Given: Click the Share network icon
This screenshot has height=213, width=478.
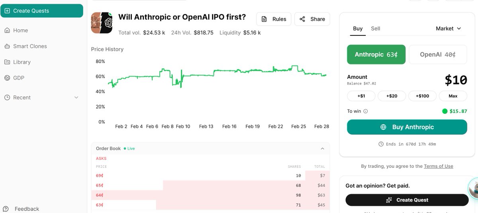Looking at the screenshot, I should pos(302,19).
